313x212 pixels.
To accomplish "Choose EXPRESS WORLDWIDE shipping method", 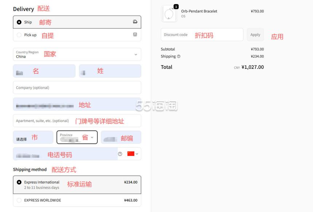I will [x=19, y=200].
